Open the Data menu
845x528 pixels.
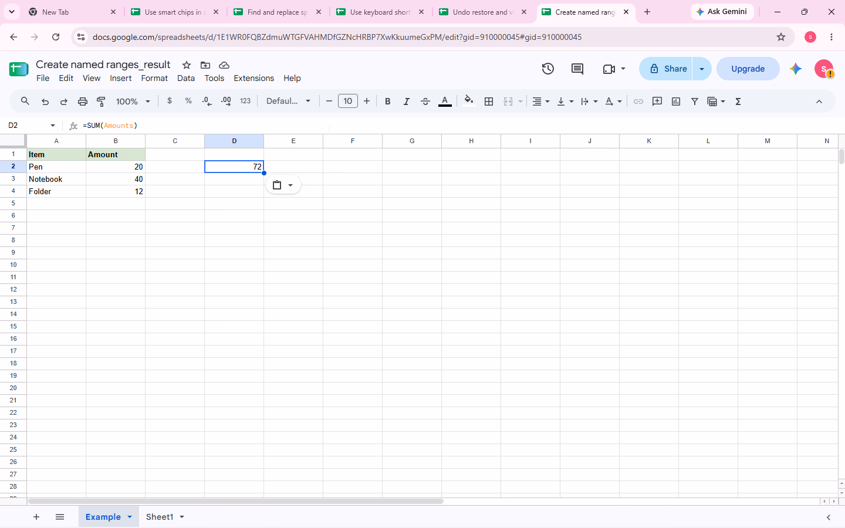click(186, 78)
